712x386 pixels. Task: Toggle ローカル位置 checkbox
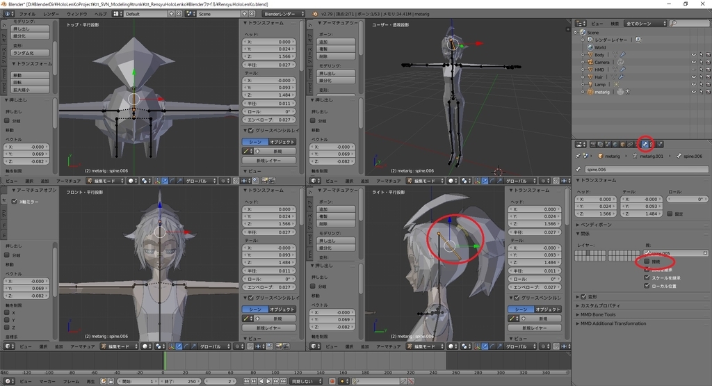647,286
